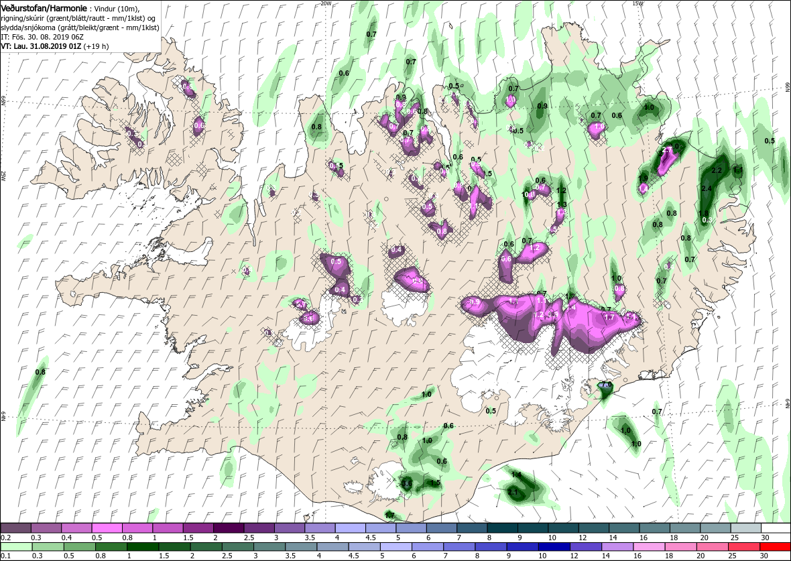Select the slydda/snjókoma description line
The height and width of the screenshot is (561, 791).
[80, 27]
